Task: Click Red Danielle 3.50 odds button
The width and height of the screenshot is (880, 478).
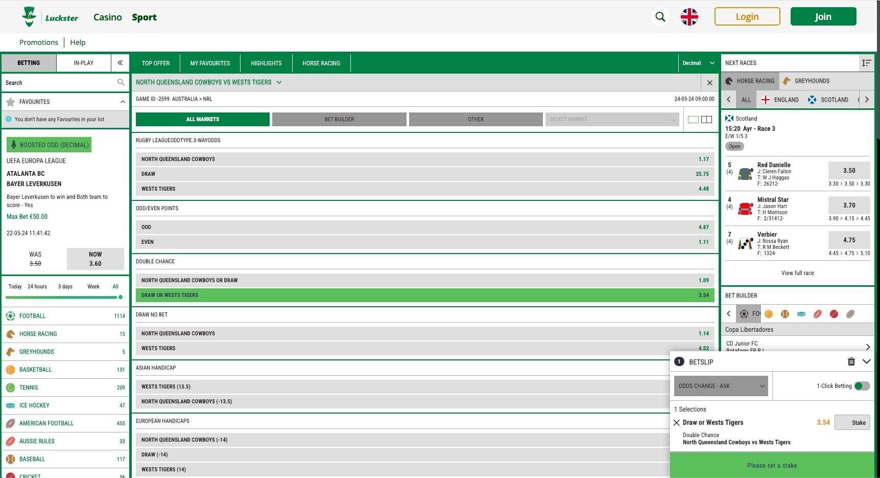Action: [x=849, y=171]
